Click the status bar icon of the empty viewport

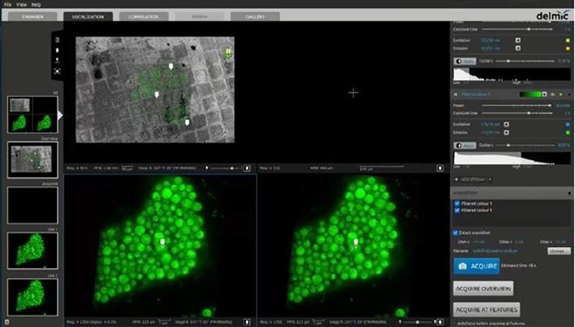440,168
